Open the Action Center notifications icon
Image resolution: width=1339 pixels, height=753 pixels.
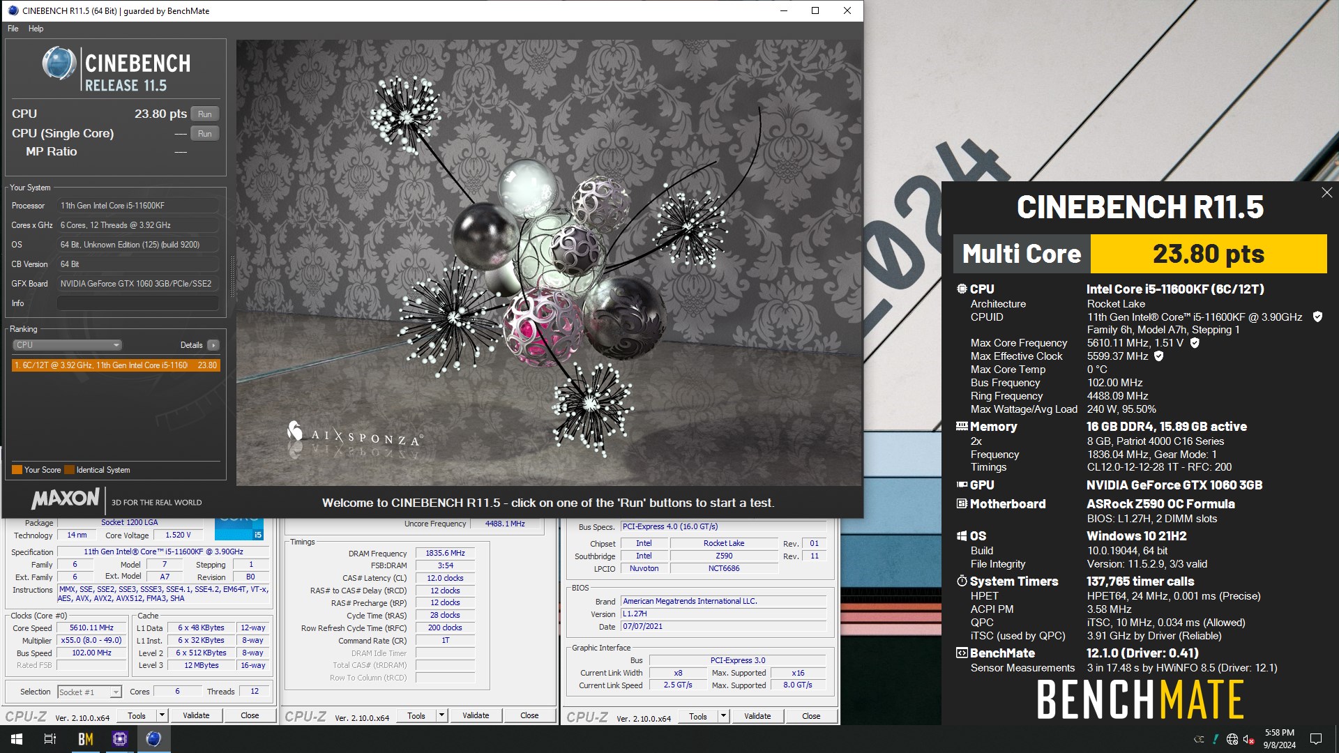click(x=1316, y=739)
